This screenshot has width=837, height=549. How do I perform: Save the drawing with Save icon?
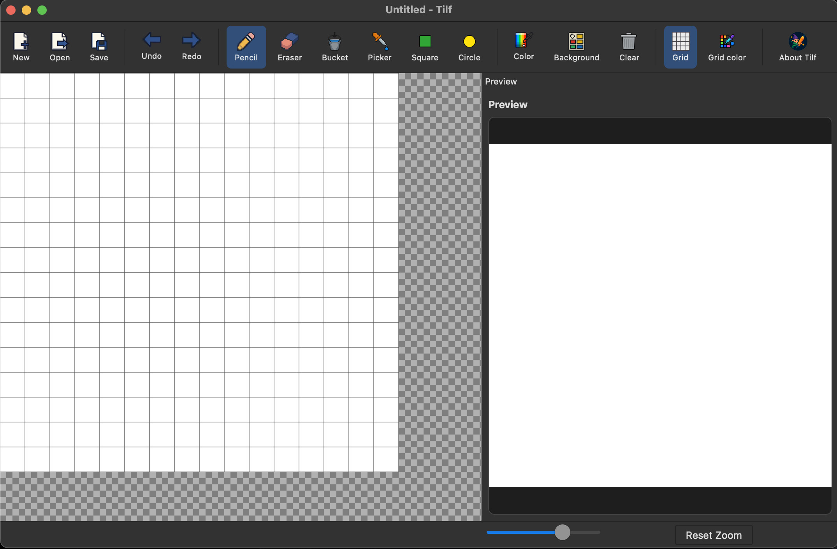(99, 47)
